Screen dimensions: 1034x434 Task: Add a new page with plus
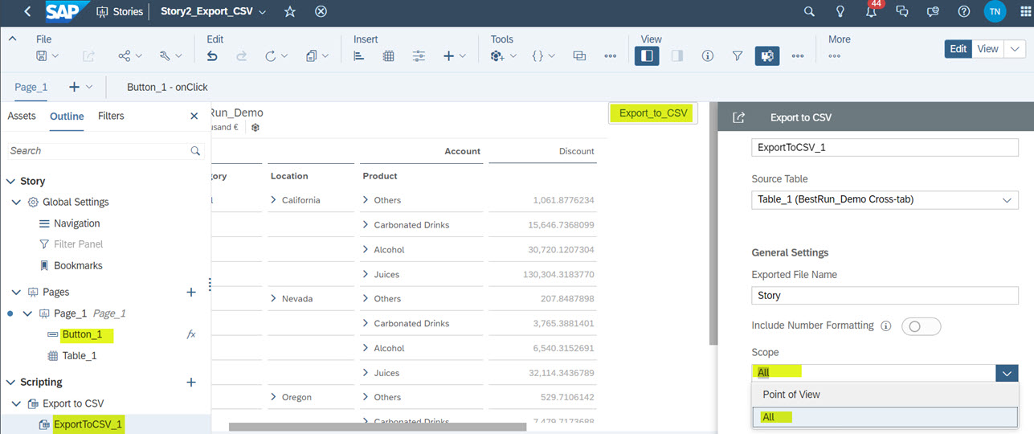click(74, 87)
